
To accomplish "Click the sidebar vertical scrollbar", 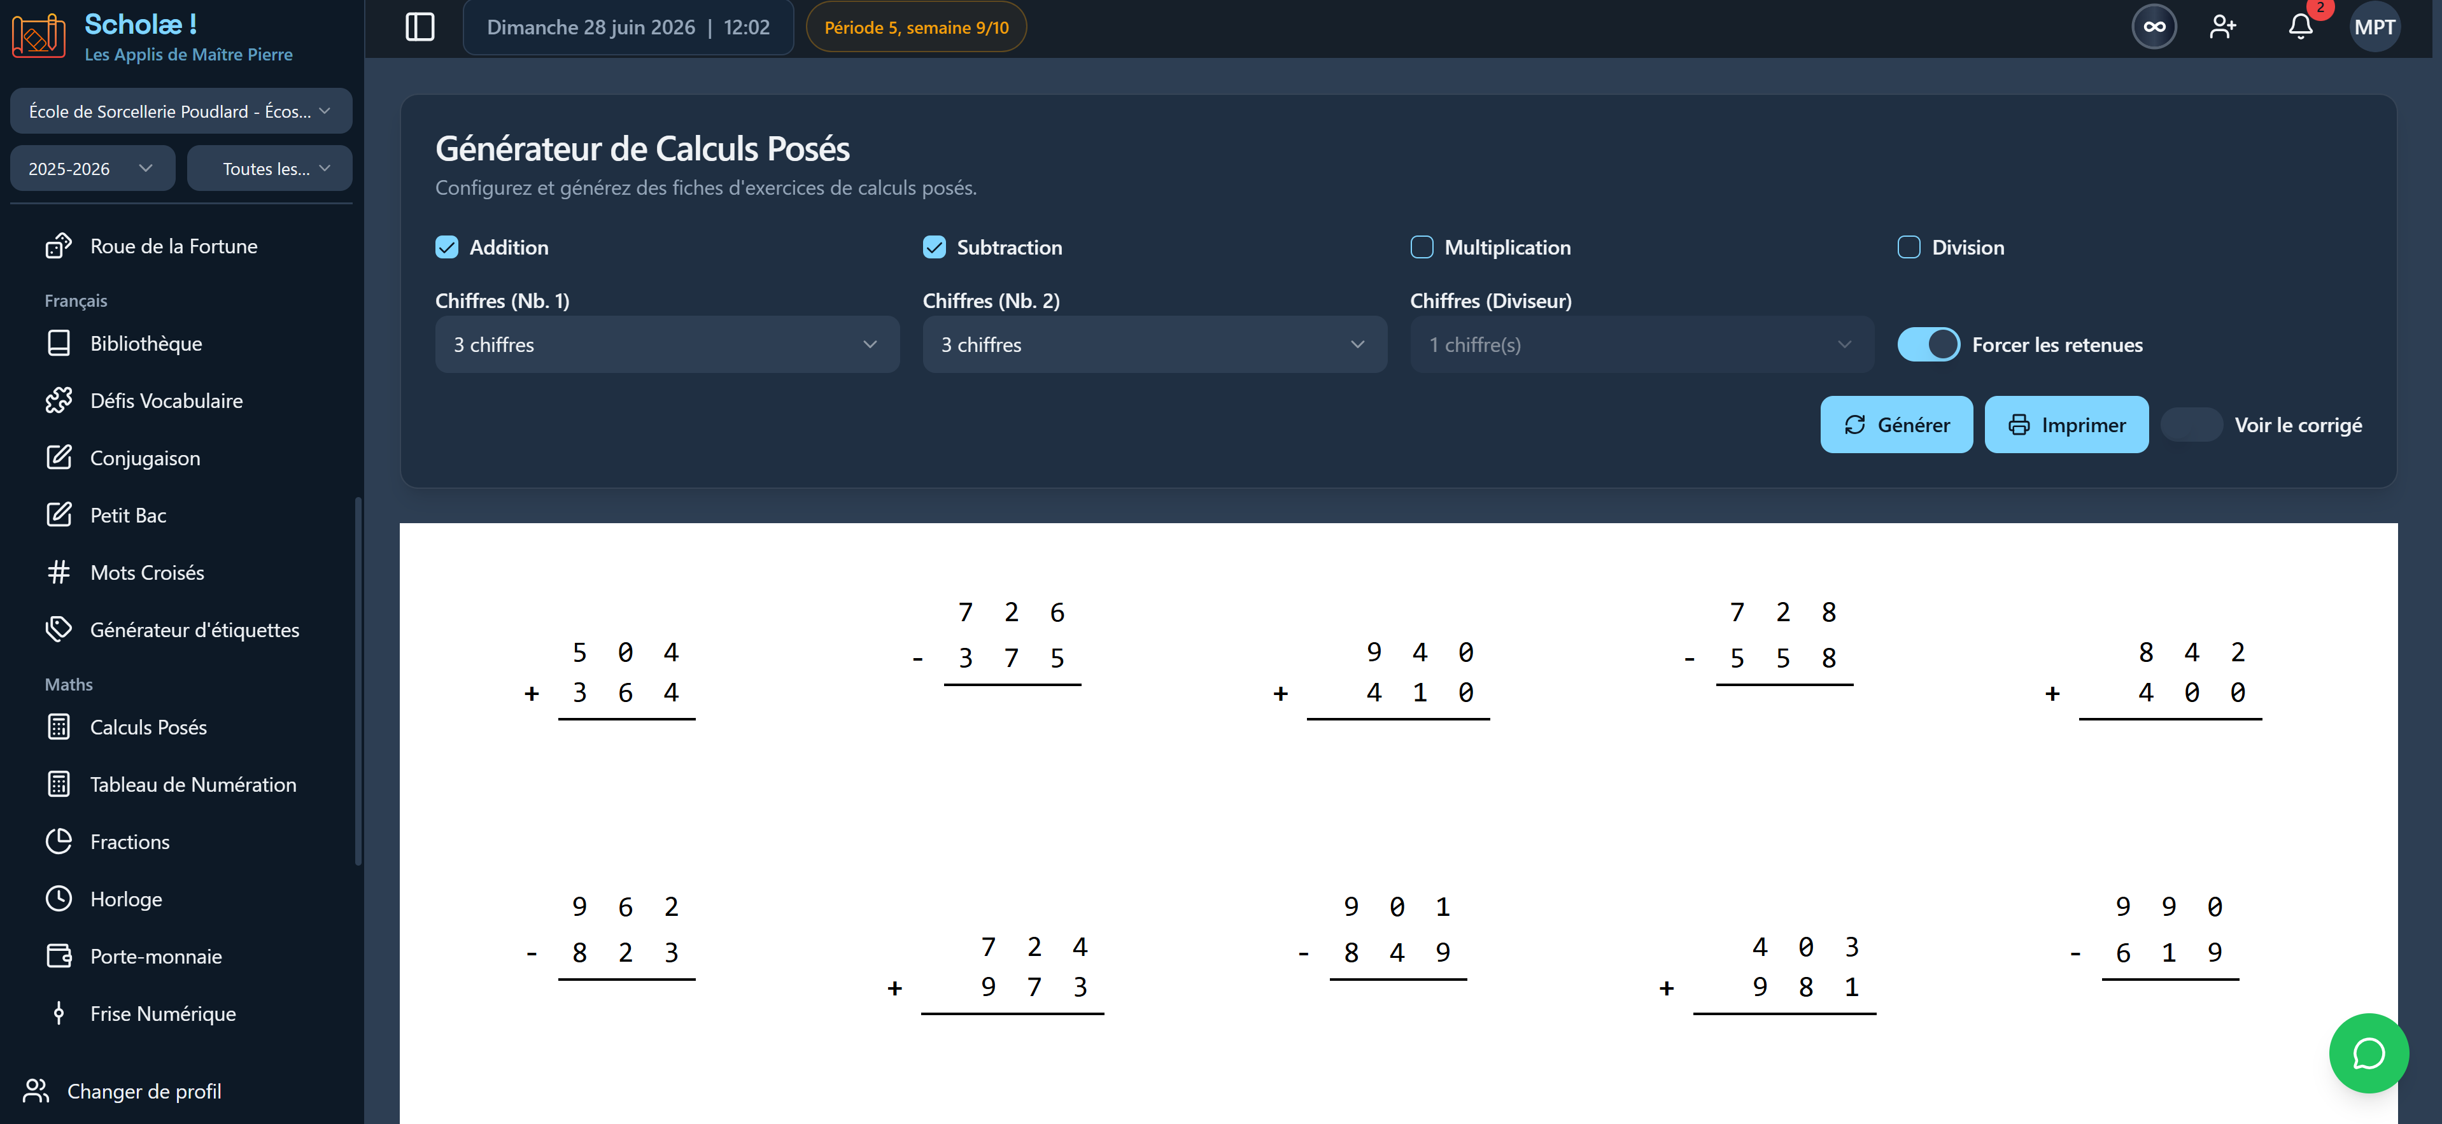I will [357, 682].
